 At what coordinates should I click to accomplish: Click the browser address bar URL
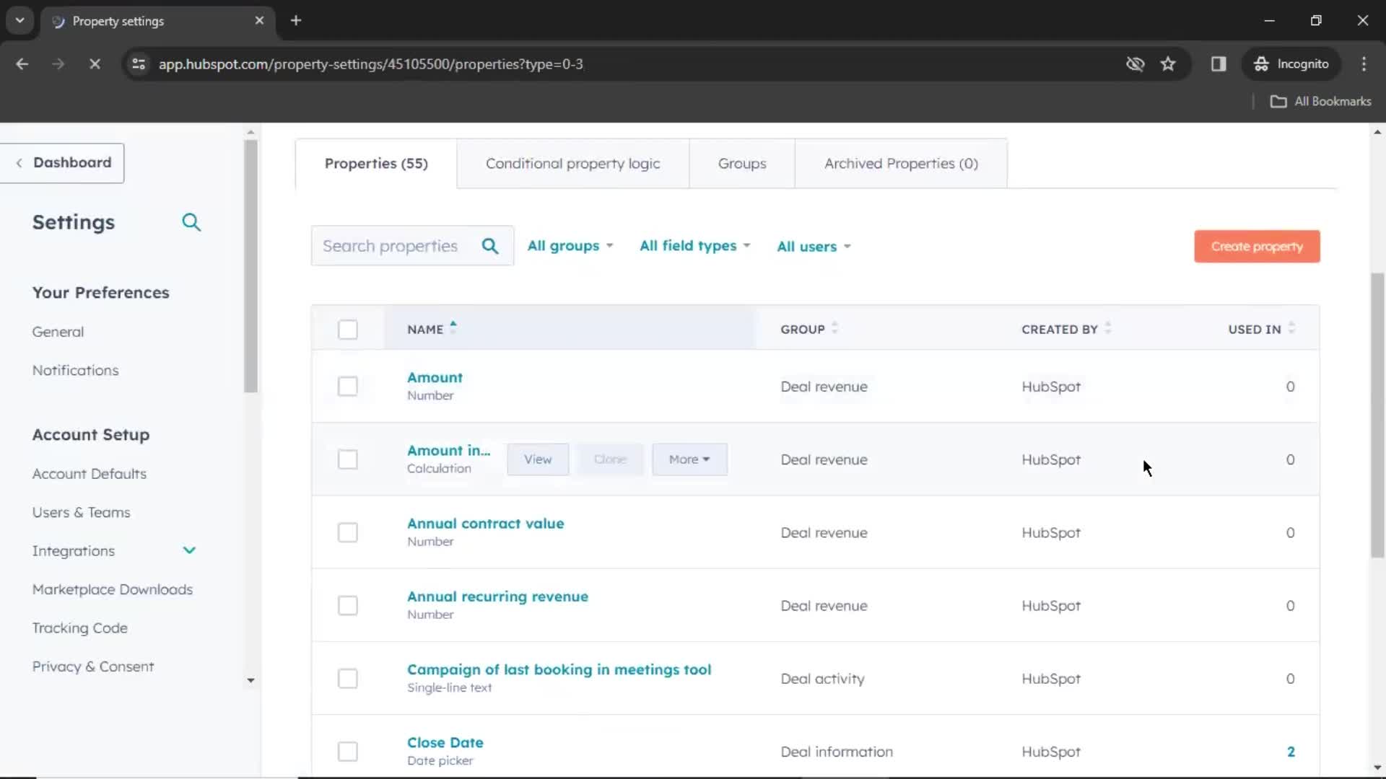pyautogui.click(x=370, y=64)
